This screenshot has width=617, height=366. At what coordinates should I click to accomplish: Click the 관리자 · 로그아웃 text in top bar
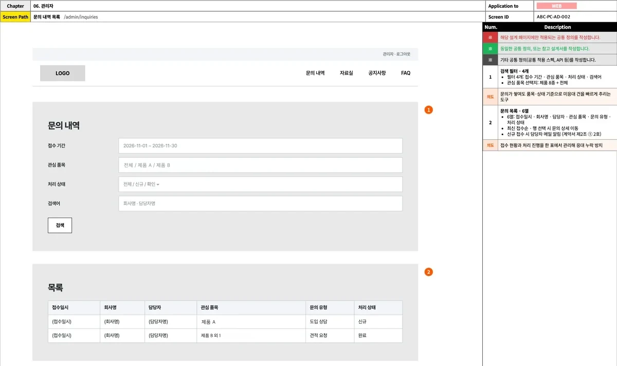[396, 54]
